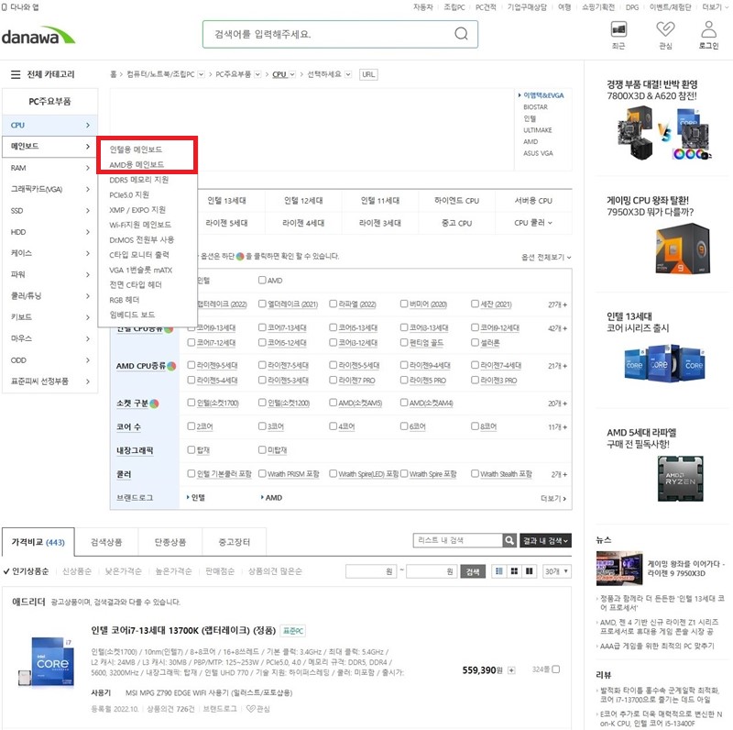Select AMD용 메인보드 in submenu

(137, 165)
